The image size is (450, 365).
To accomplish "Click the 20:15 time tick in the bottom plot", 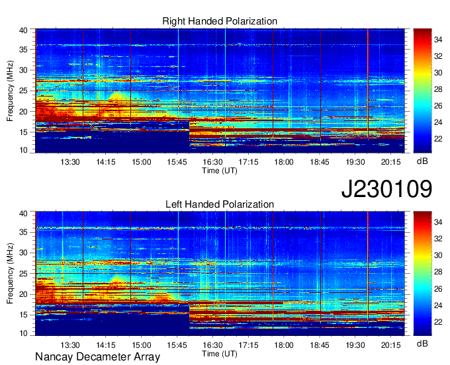I will pyautogui.click(x=391, y=345).
